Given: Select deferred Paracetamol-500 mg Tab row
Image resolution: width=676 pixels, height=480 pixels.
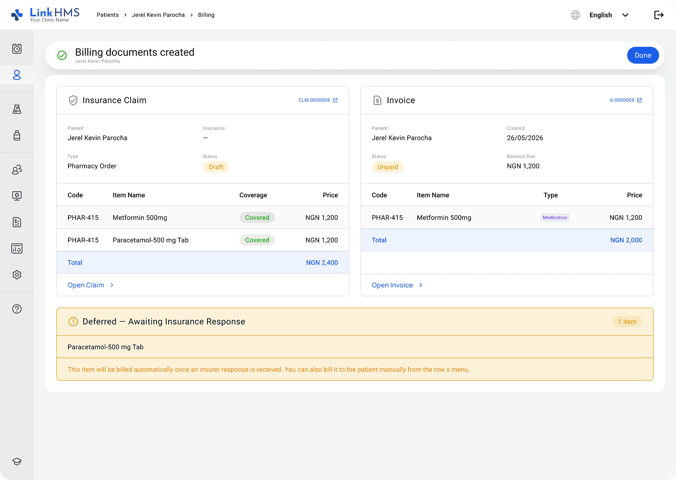Looking at the screenshot, I should 355,347.
